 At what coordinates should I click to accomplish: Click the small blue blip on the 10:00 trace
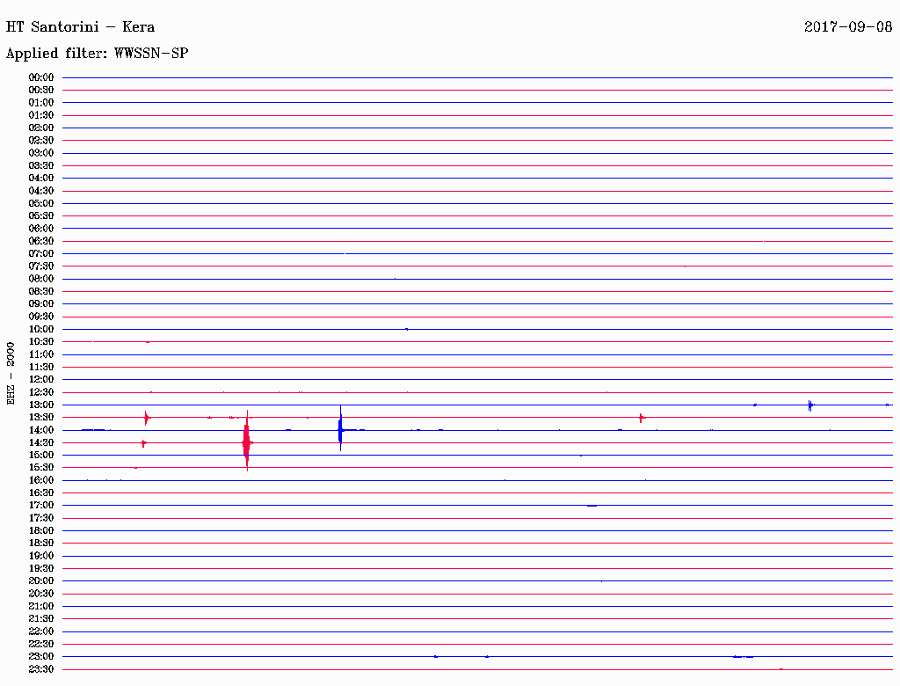(x=406, y=329)
